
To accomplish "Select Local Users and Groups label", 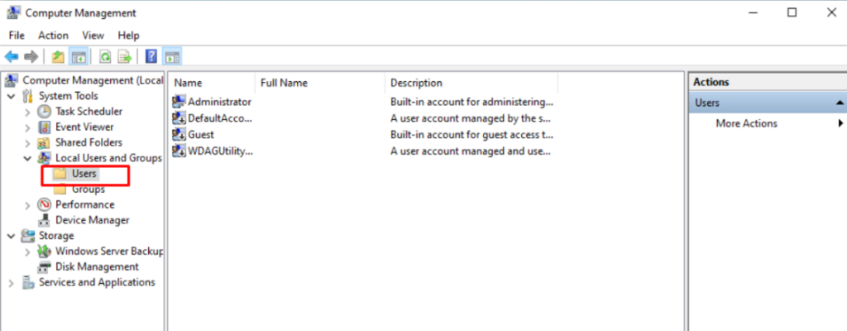I will pyautogui.click(x=108, y=158).
